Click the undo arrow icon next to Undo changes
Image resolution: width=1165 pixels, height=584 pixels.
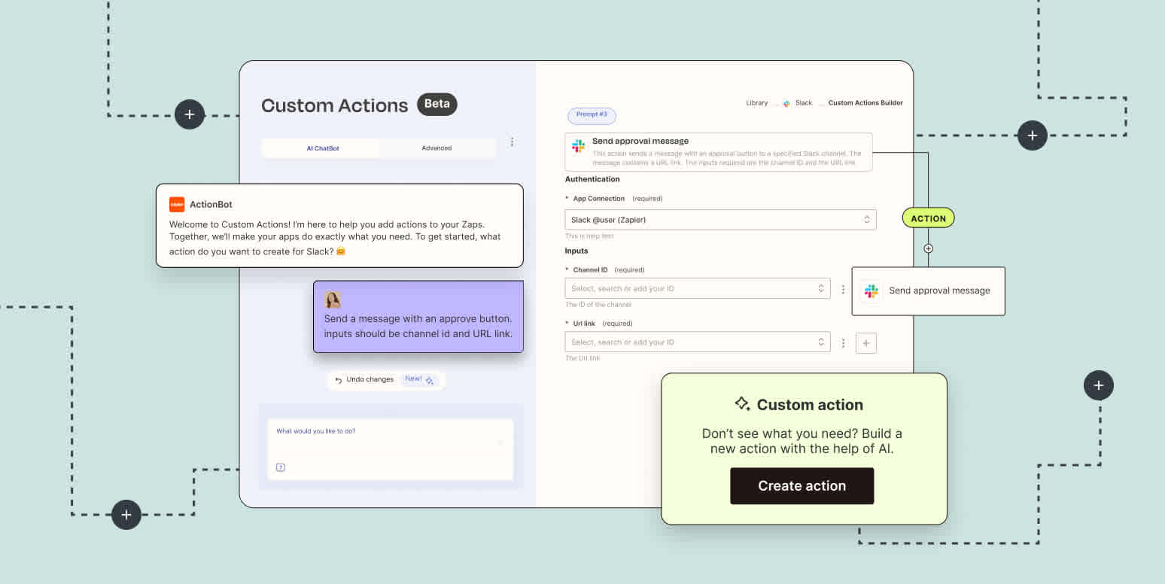(338, 379)
